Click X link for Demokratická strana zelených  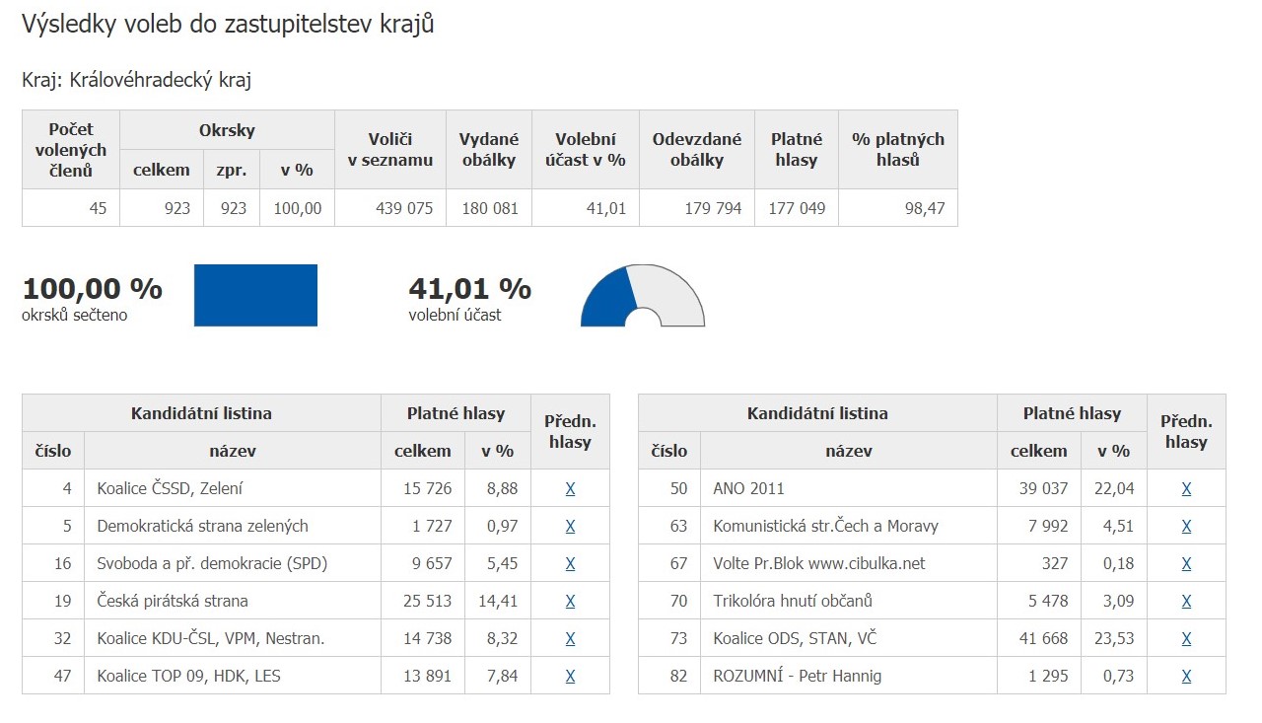pyautogui.click(x=570, y=526)
